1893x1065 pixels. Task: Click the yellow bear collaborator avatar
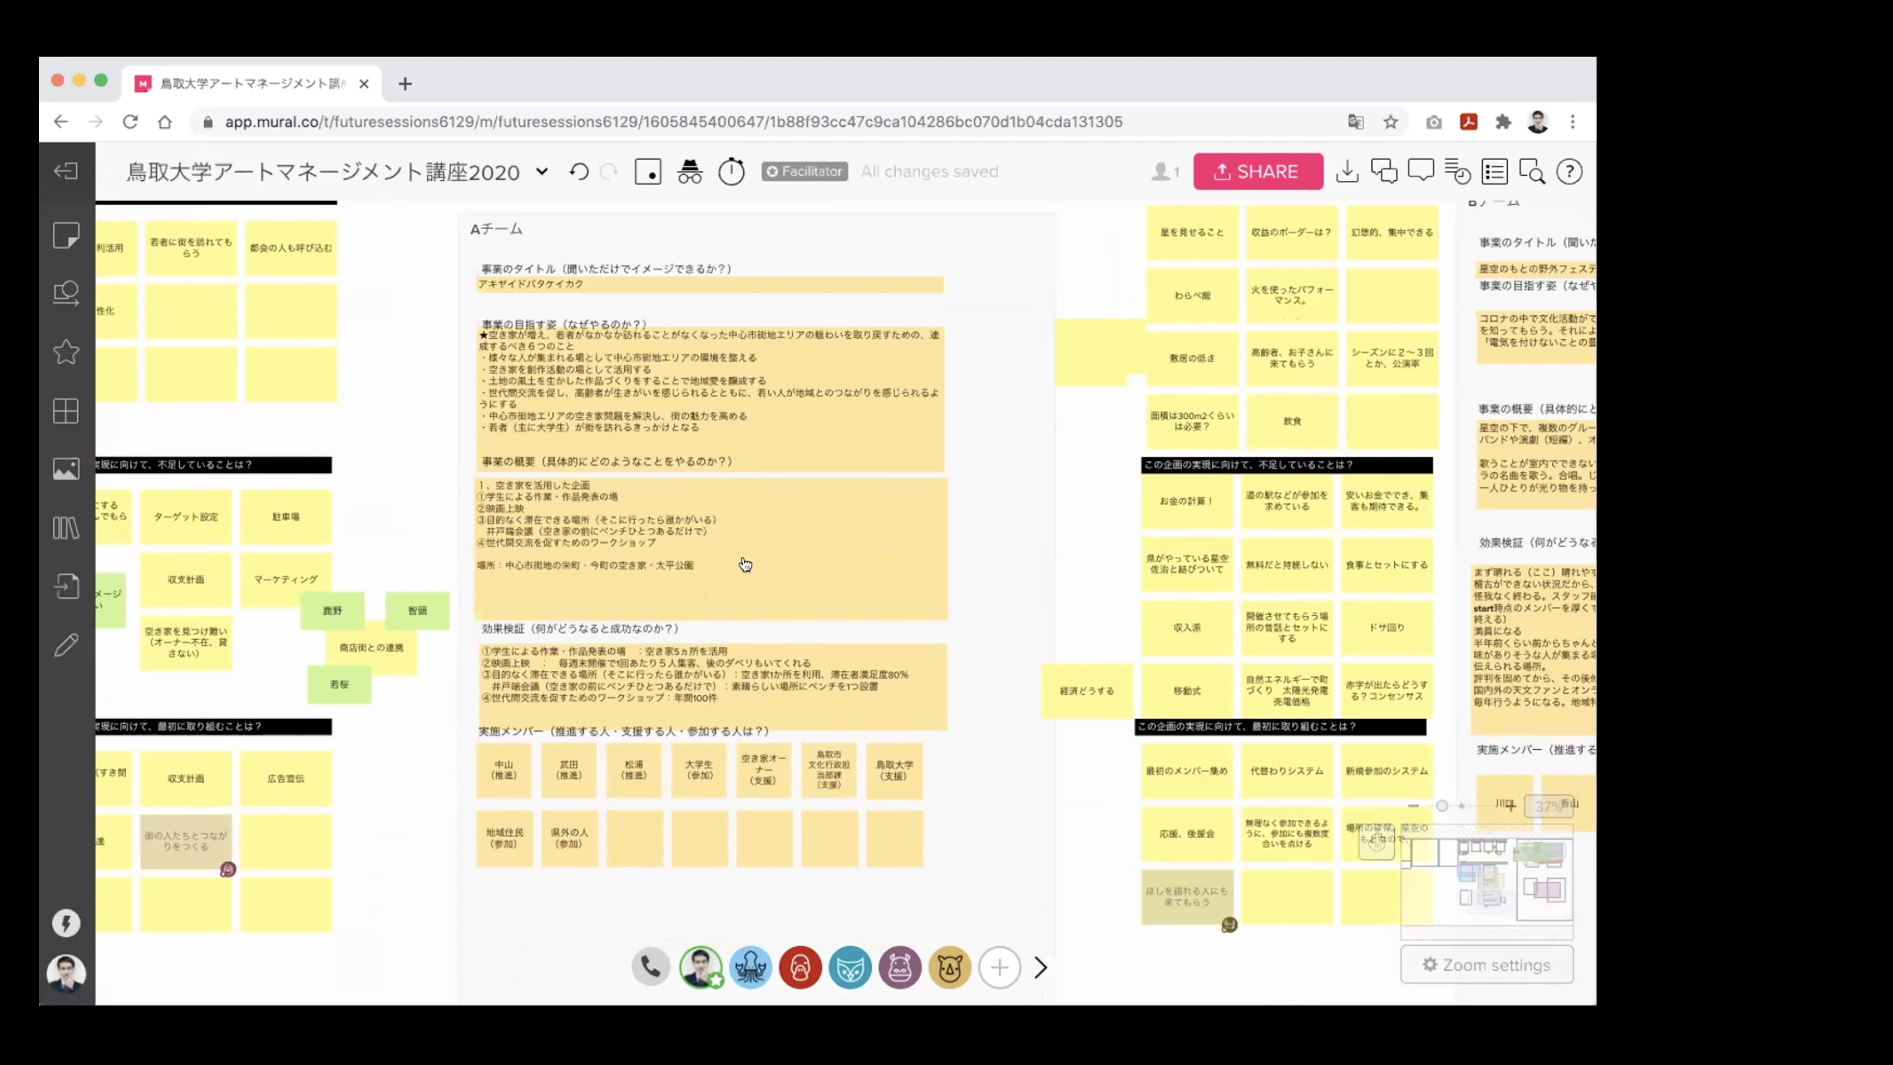tap(950, 967)
